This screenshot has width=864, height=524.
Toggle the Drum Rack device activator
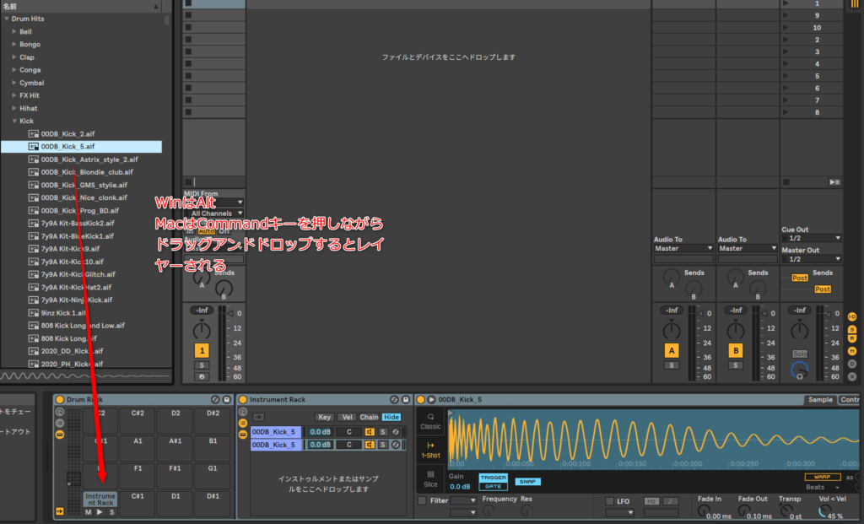[x=59, y=399]
